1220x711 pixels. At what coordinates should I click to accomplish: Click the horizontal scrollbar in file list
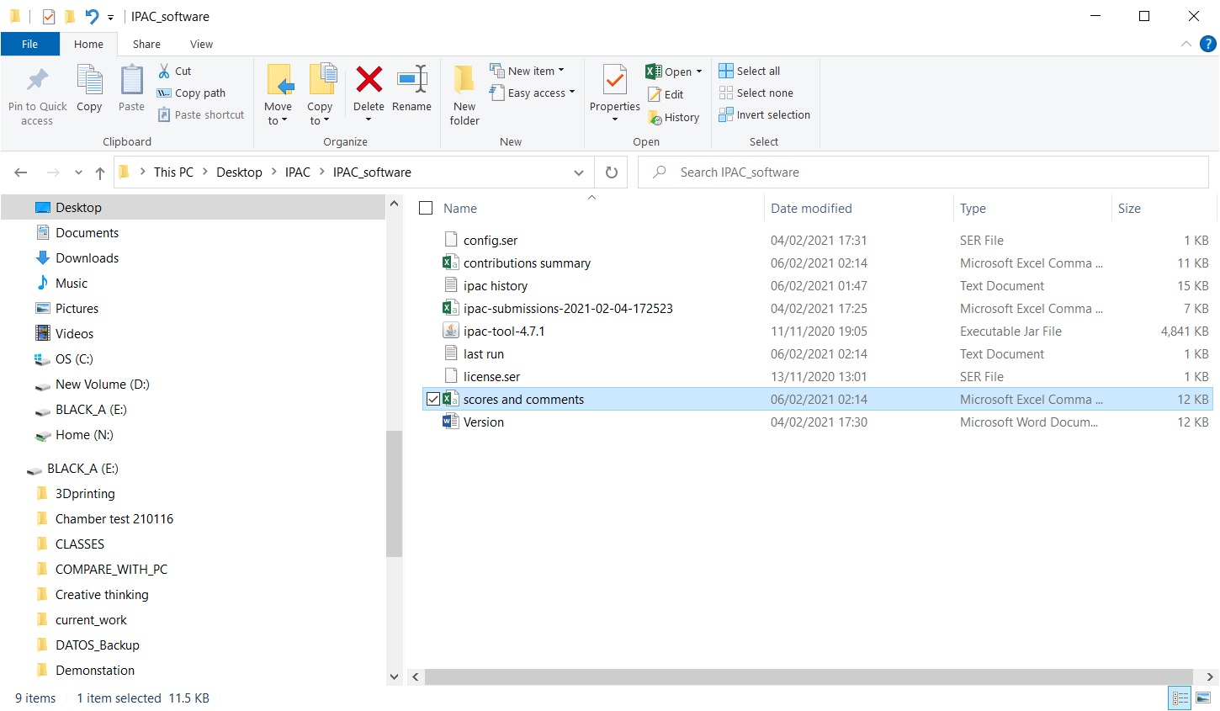809,677
